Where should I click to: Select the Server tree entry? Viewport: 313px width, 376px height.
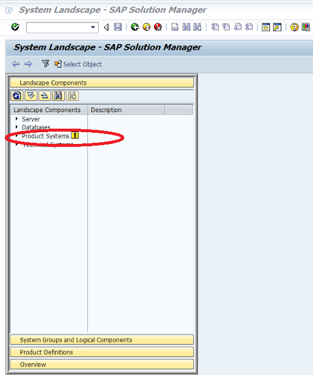click(31, 119)
